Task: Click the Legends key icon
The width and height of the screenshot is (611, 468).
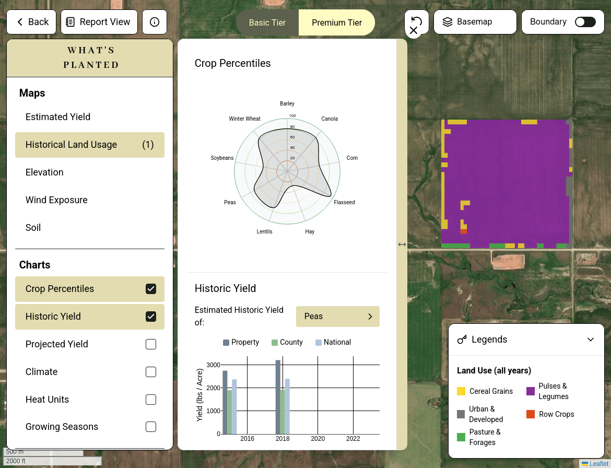Action: point(462,340)
